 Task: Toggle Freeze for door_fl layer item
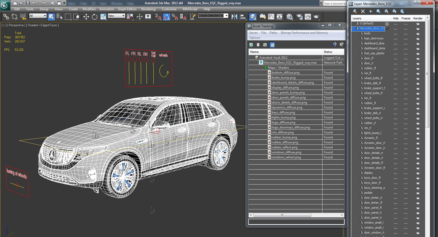coord(406,58)
